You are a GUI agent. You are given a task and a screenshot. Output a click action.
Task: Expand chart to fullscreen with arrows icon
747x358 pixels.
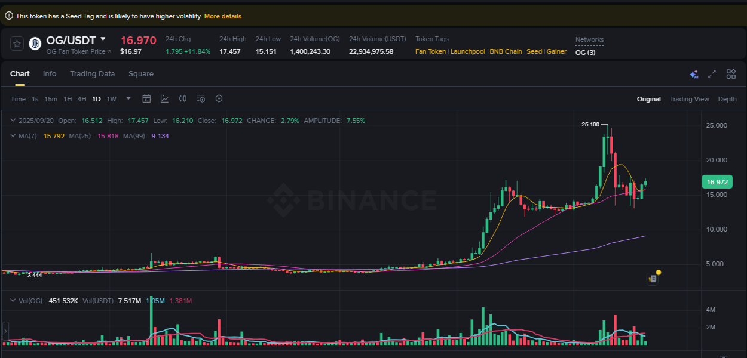[712, 74]
